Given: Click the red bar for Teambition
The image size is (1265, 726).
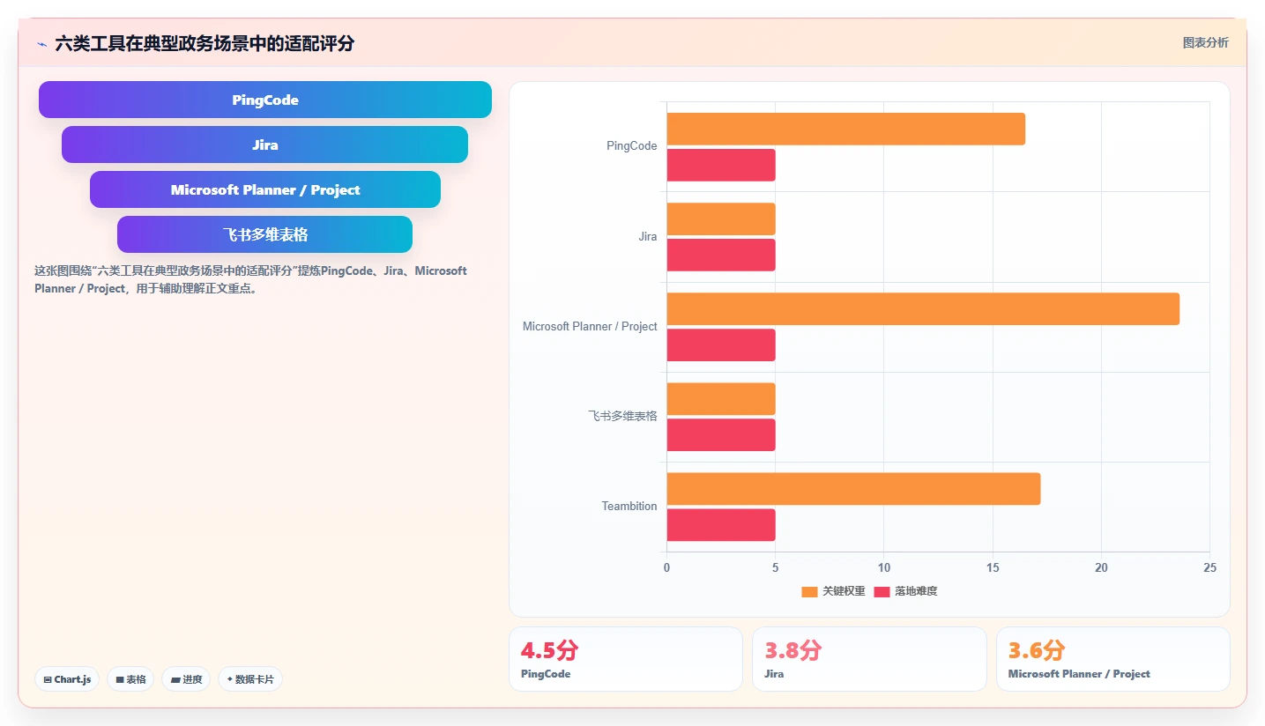Looking at the screenshot, I should tap(721, 525).
